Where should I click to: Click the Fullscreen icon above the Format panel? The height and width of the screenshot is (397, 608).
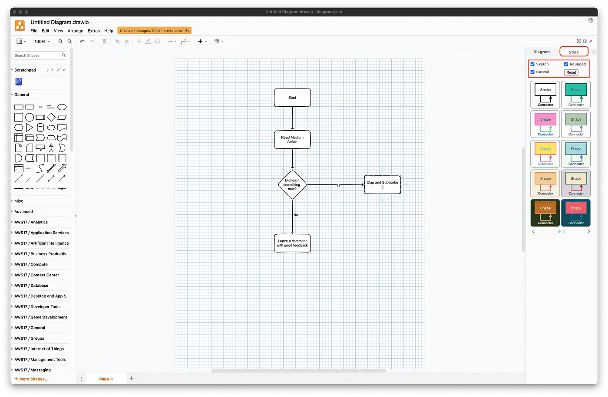click(x=578, y=41)
